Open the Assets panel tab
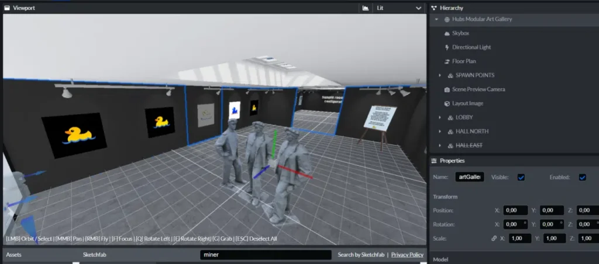Viewport: 599px width, 264px height. click(x=15, y=255)
